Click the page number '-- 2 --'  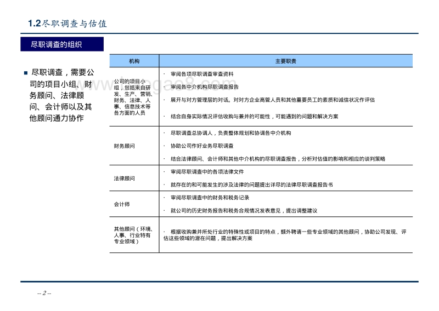[x=44, y=293]
